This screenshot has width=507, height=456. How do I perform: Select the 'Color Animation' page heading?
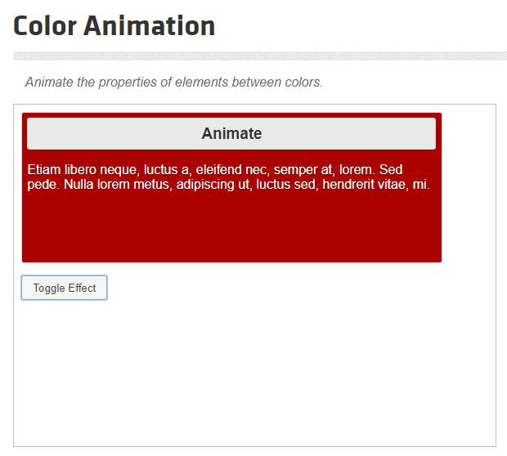(114, 26)
